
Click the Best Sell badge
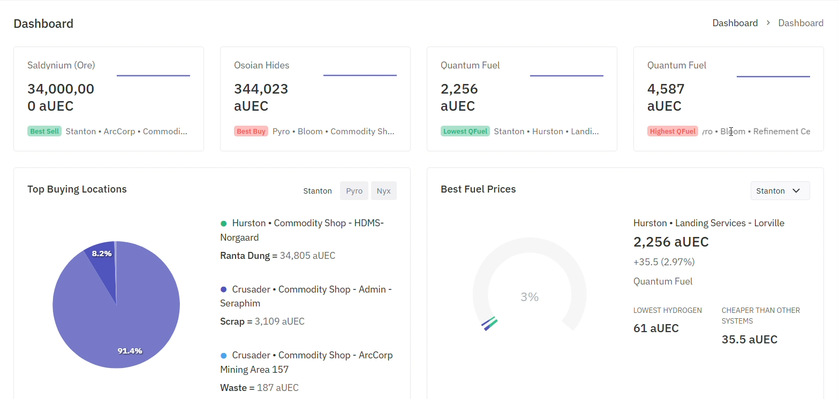(x=45, y=131)
